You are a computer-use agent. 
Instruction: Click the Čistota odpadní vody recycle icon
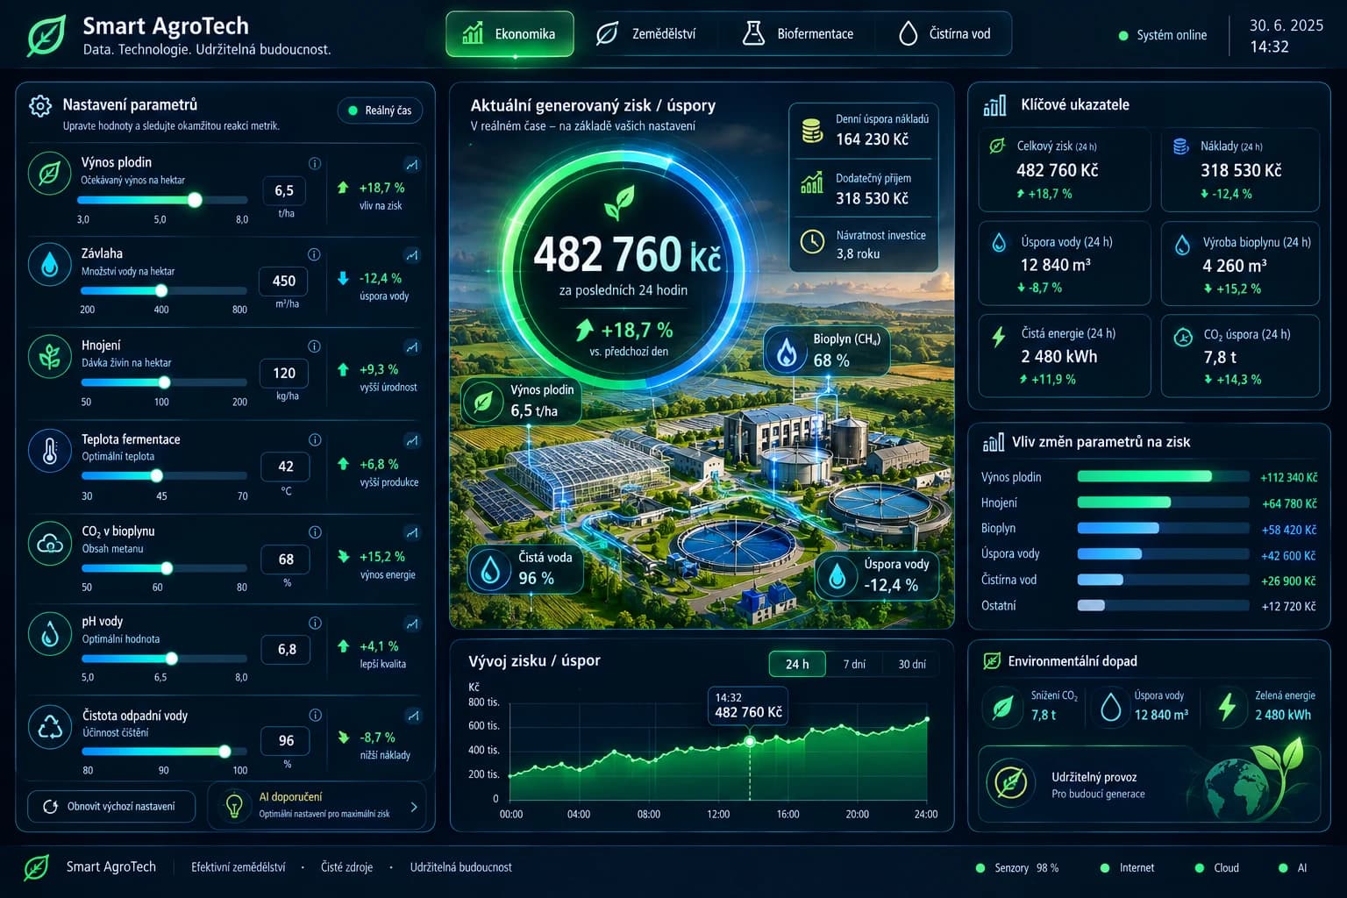click(49, 726)
